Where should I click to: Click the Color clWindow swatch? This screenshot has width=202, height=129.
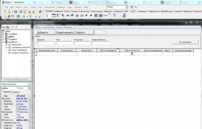[x=17, y=107]
